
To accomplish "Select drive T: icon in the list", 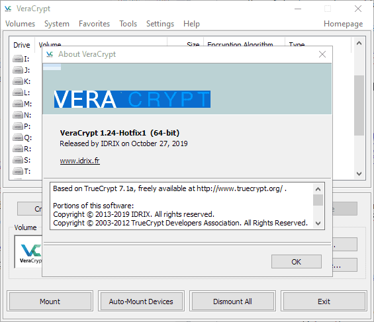I will (18, 171).
